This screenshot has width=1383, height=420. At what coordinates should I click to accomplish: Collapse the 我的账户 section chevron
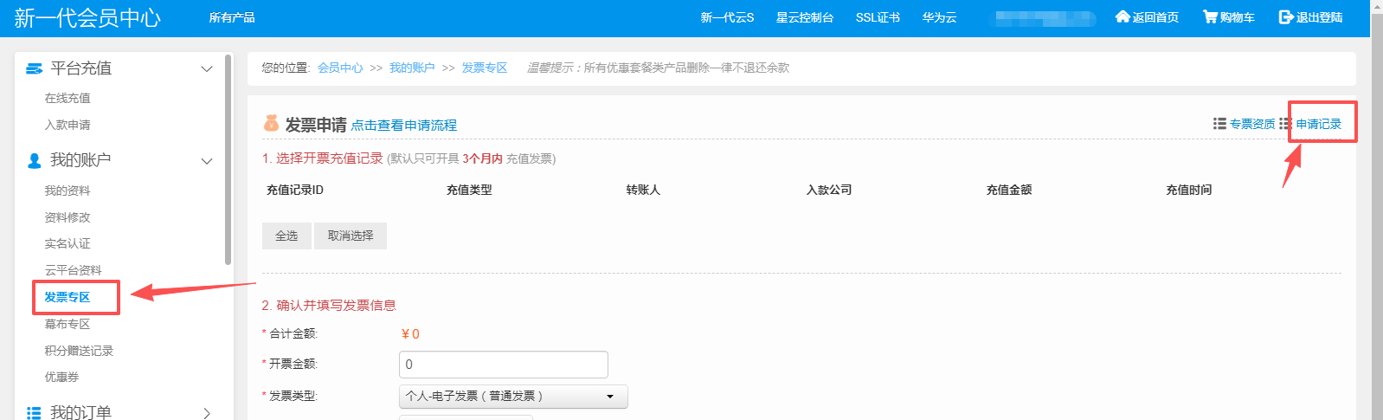[206, 160]
